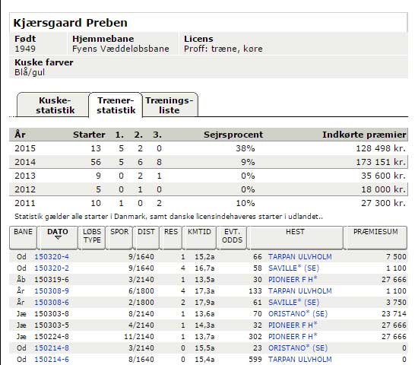Open race link 150214-6
Screen dimensions: 415x365
(52, 359)
